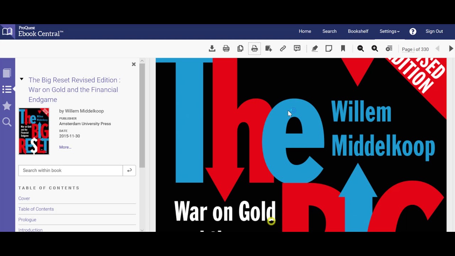Click the full download icon in toolbar
This screenshot has width=455, height=256.
pyautogui.click(x=212, y=49)
